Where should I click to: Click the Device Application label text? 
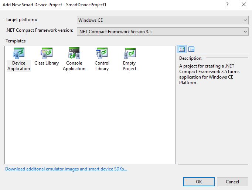[18, 66]
